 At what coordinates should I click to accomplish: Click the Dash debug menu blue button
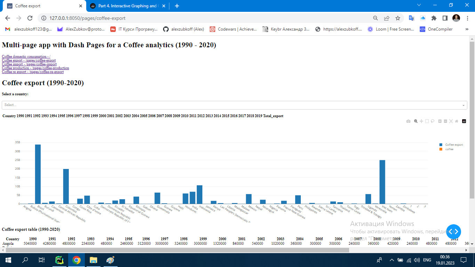pos(453,232)
